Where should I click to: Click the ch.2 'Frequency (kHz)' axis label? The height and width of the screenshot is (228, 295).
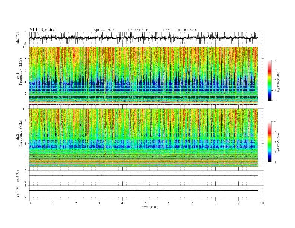point(21,133)
